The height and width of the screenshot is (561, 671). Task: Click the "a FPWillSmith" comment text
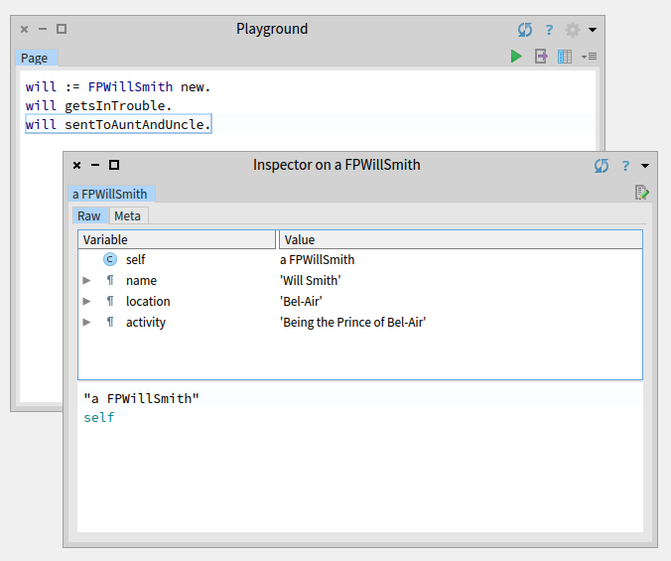(x=141, y=398)
